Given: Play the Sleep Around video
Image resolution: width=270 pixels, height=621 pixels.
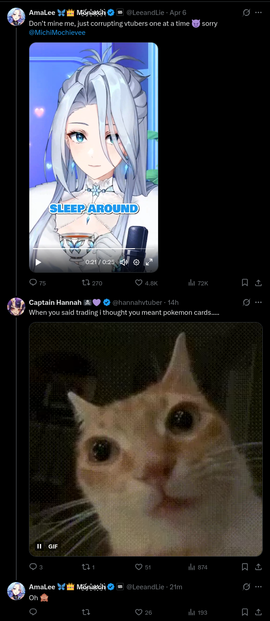Looking at the screenshot, I should pyautogui.click(x=38, y=262).
